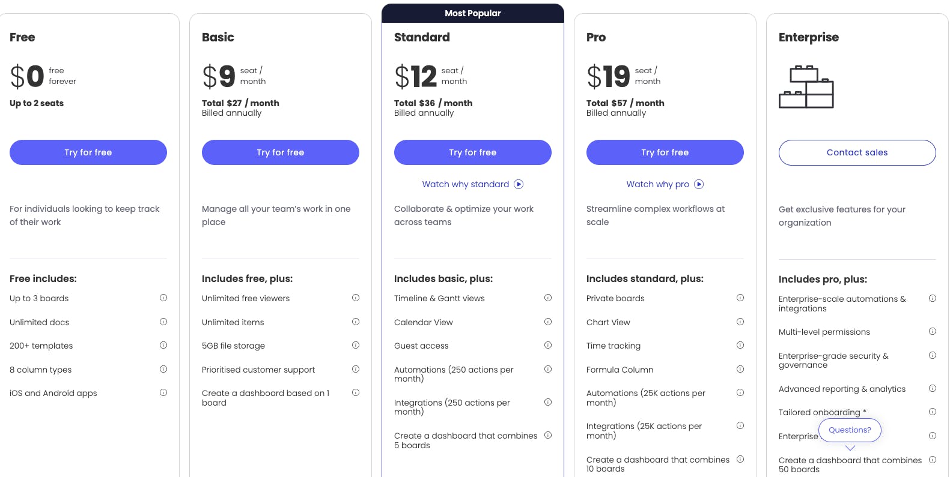Click the info icon next to "Formula Column"
Image resolution: width=950 pixels, height=477 pixels.
click(x=740, y=369)
